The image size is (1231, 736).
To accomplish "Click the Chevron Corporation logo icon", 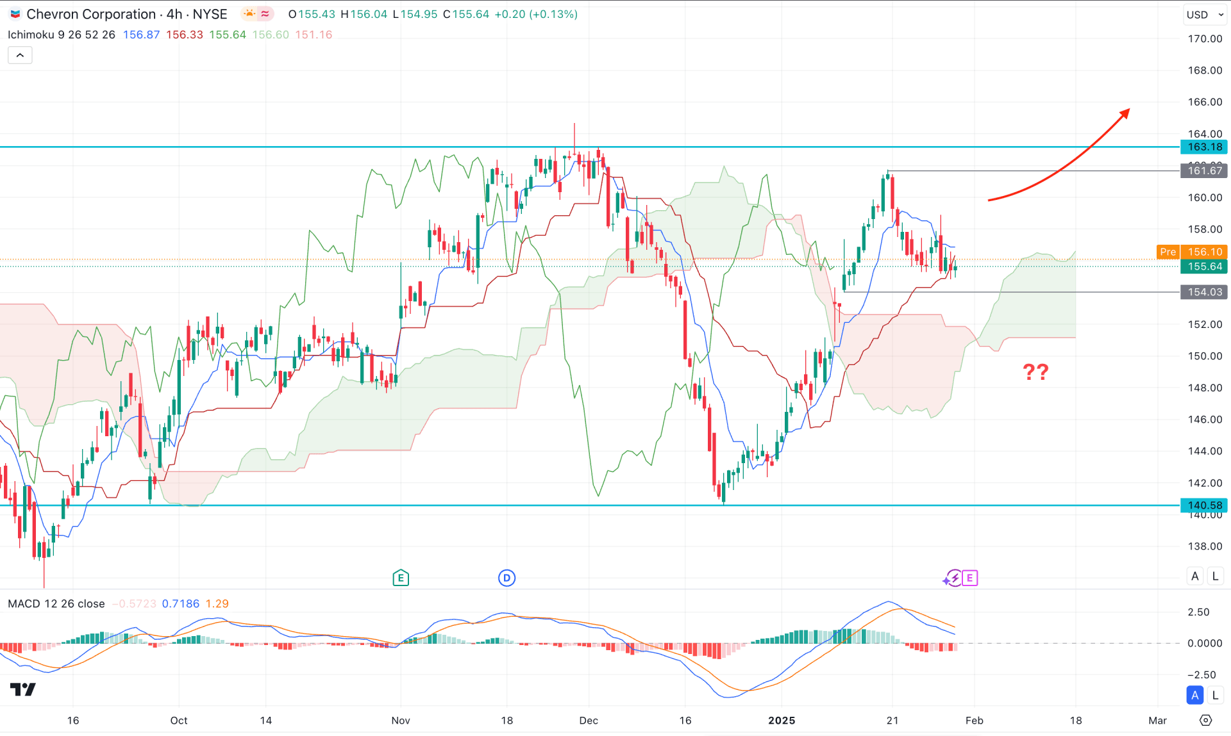I will (x=15, y=14).
